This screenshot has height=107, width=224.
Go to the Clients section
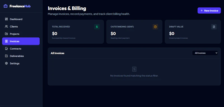[21, 27]
